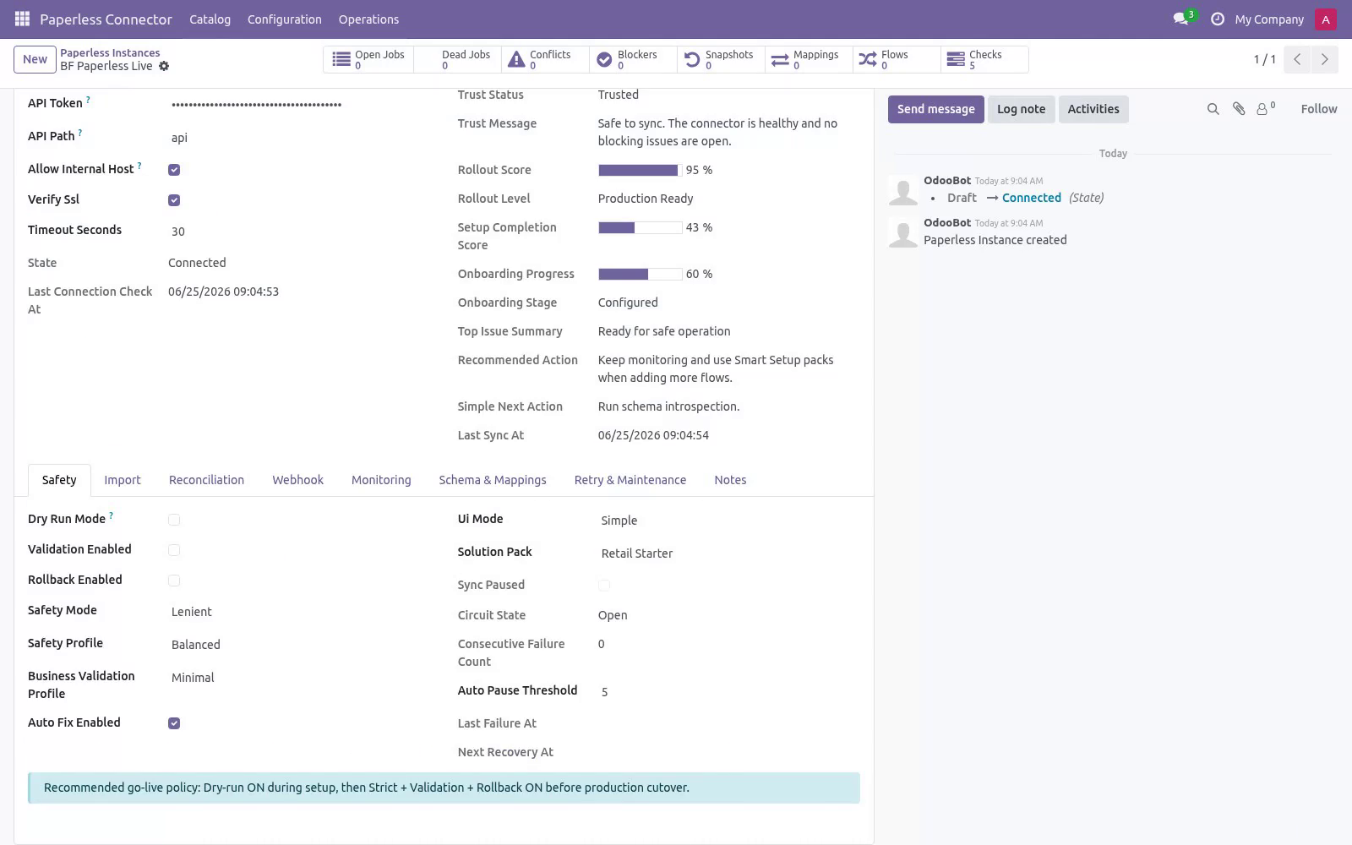Open the Mappings stat button

pos(809,59)
